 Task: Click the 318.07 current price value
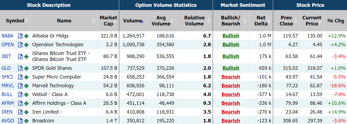pos(315,68)
